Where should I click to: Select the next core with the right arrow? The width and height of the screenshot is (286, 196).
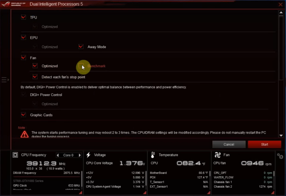coord(80,155)
